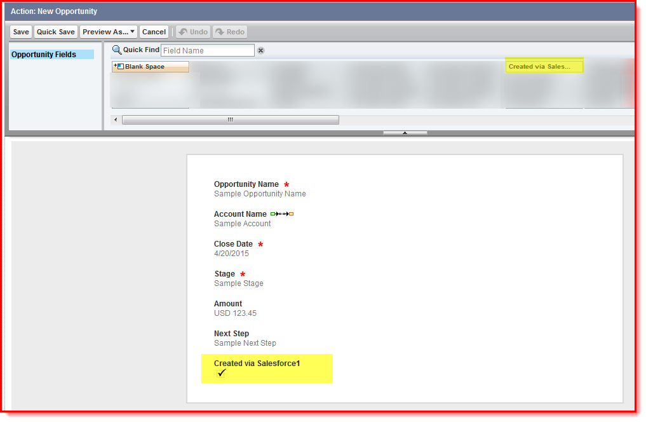Select the Blank Space palette item
Viewport: 646px width, 422px height.
click(150, 67)
